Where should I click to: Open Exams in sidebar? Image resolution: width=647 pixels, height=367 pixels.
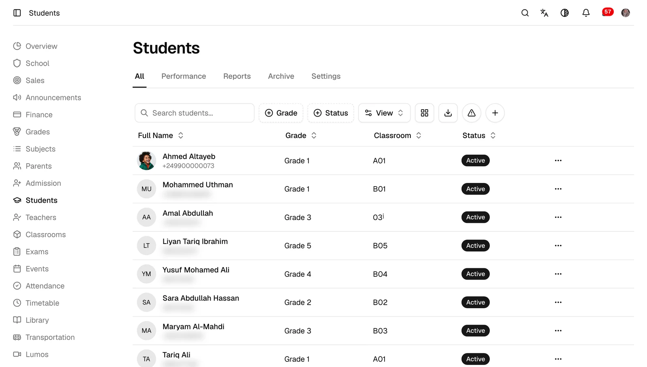pos(31,252)
